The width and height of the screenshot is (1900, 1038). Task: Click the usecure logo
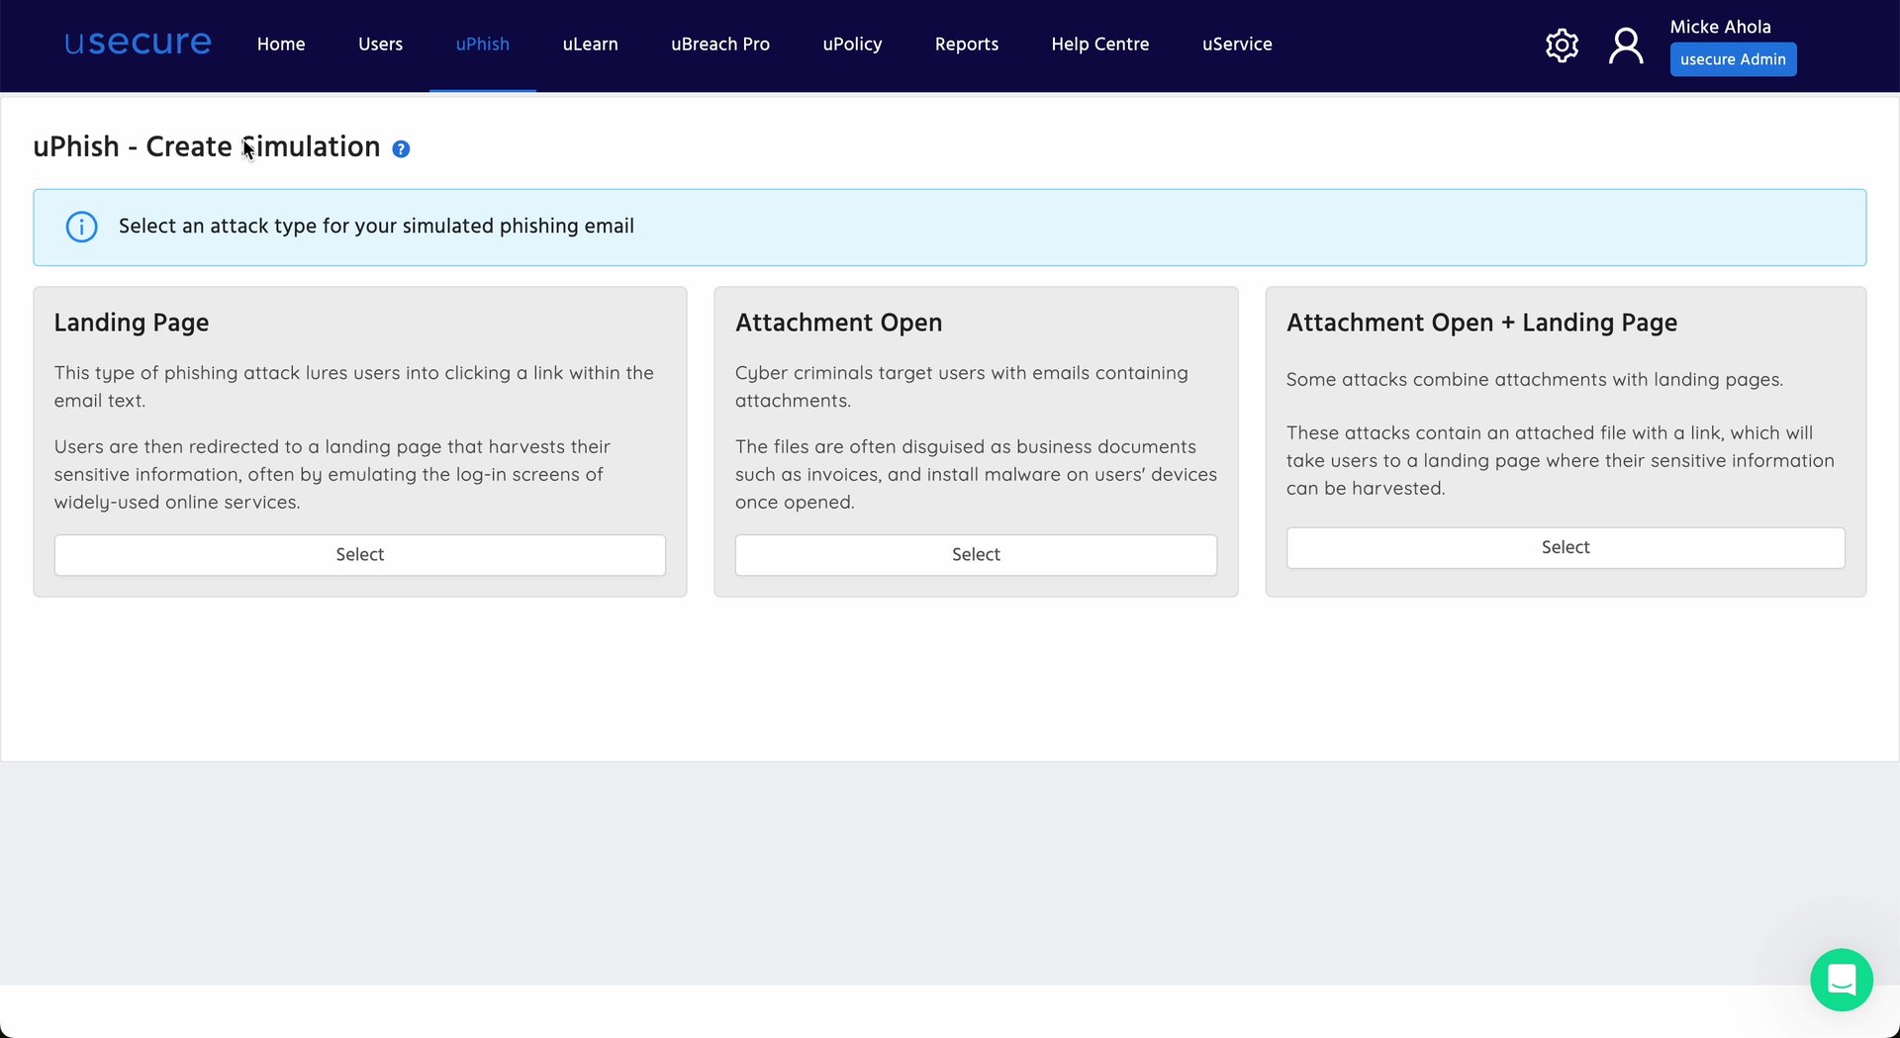point(138,44)
